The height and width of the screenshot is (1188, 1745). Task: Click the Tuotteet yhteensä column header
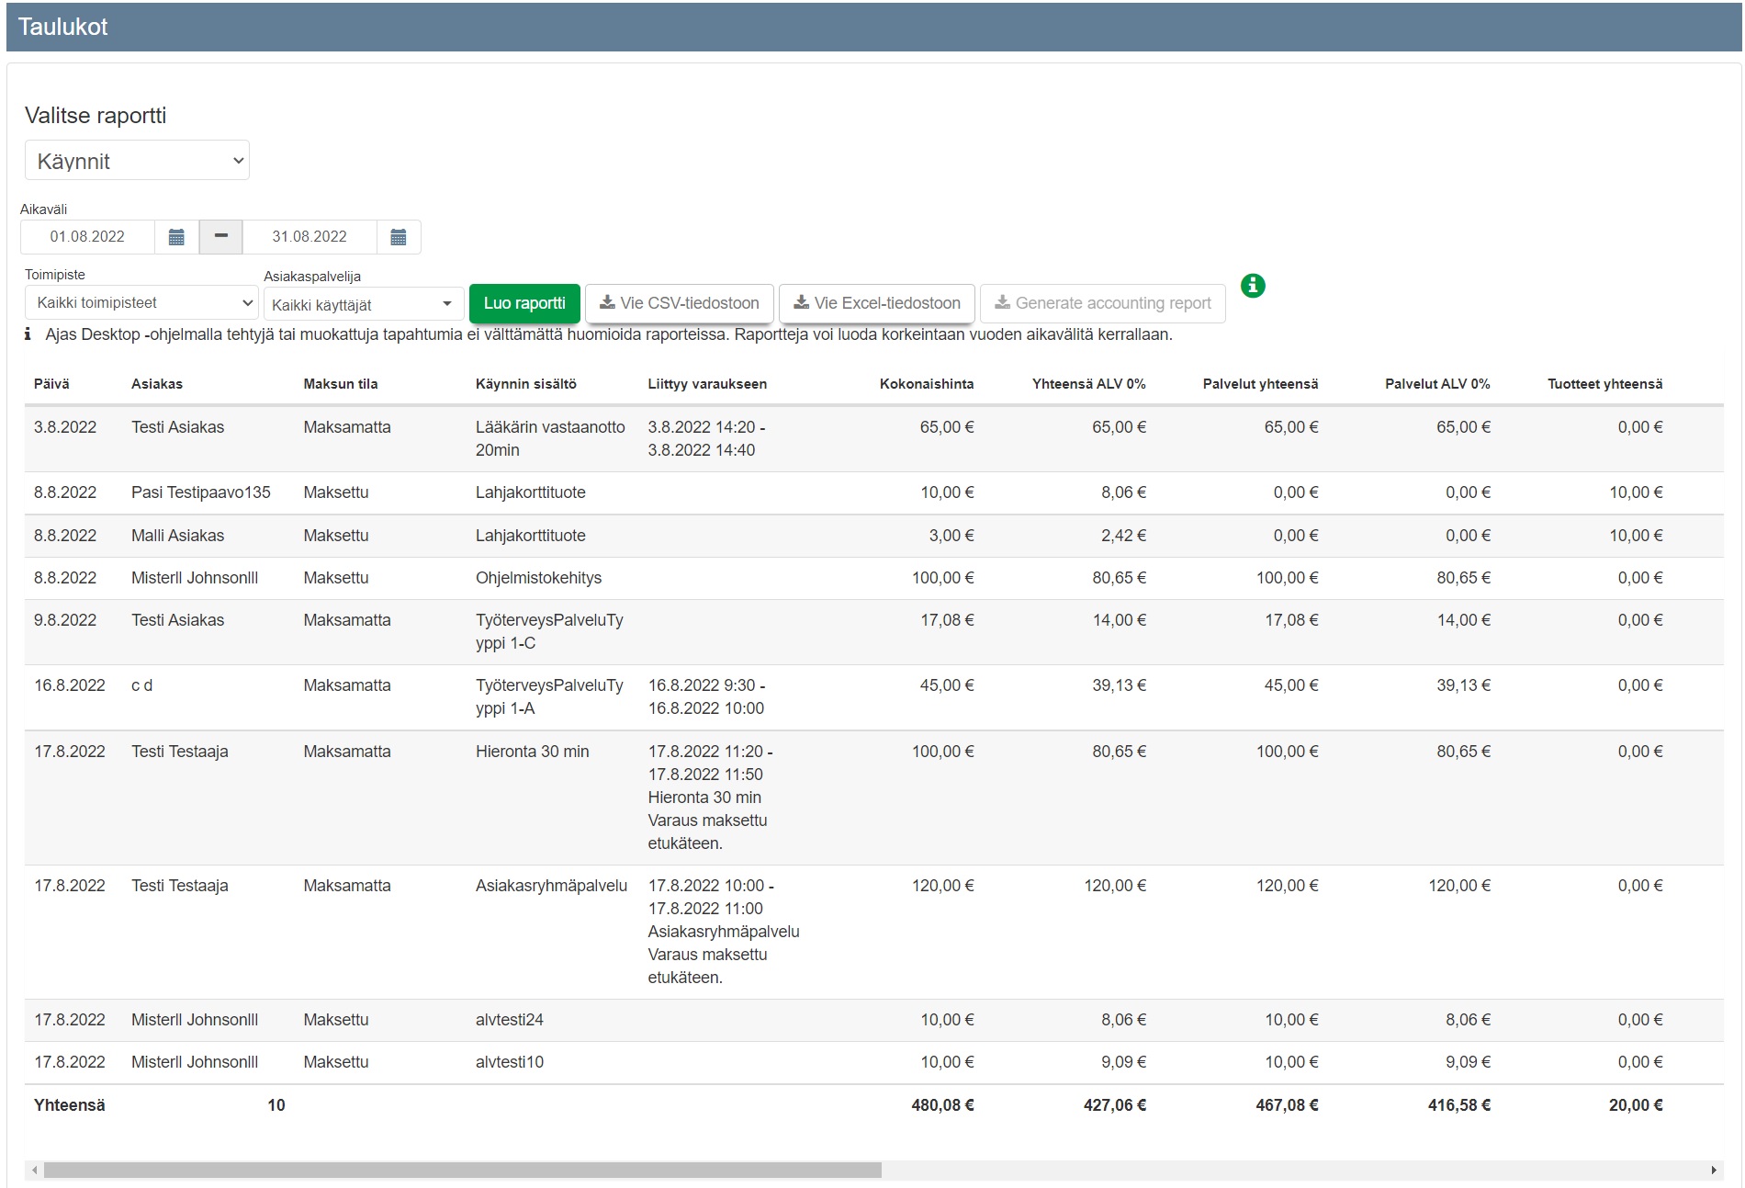[x=1605, y=384]
